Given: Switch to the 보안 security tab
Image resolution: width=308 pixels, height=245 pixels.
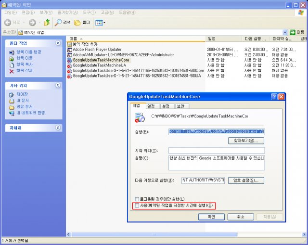Looking at the screenshot, I should click(181, 106).
